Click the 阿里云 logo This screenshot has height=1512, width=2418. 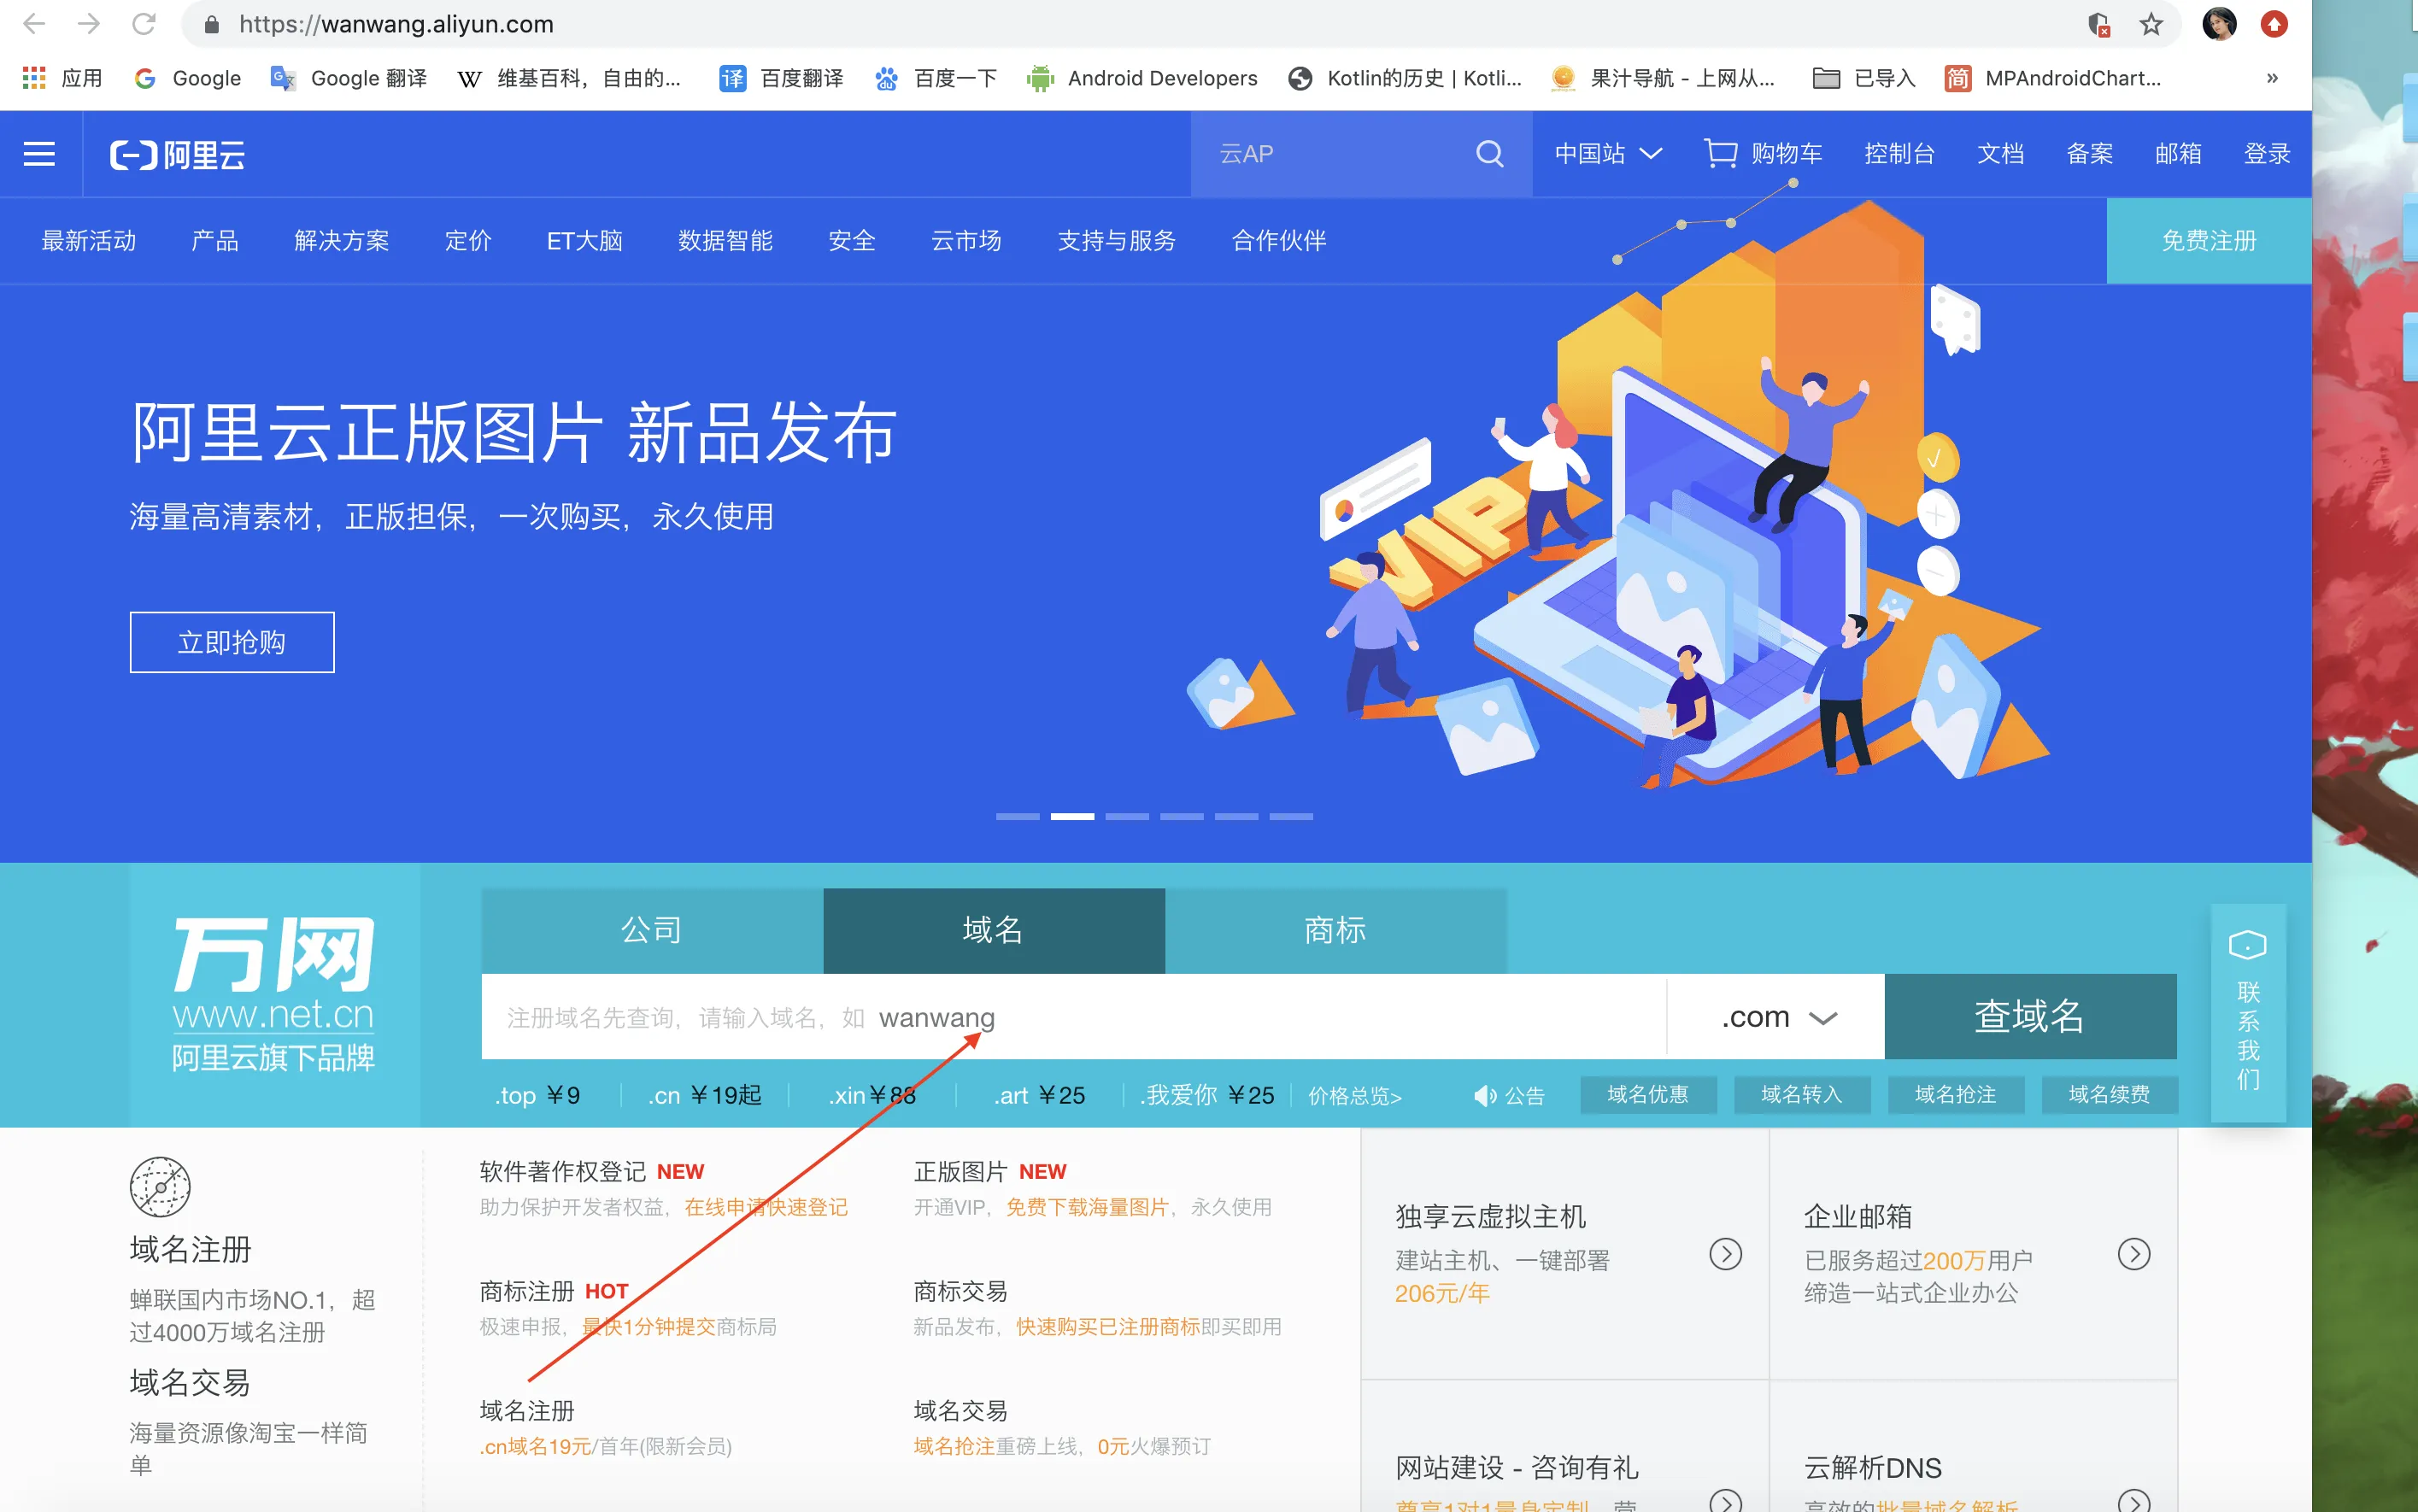tap(178, 155)
